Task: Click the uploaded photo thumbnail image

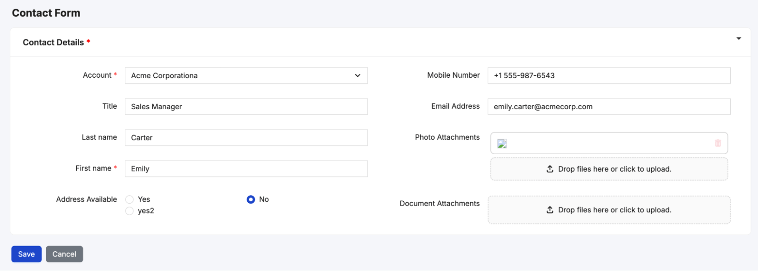Action: tap(502, 144)
